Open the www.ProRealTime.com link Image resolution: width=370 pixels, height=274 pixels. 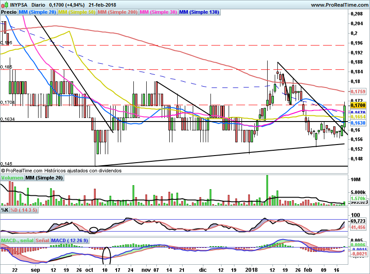click(x=339, y=5)
